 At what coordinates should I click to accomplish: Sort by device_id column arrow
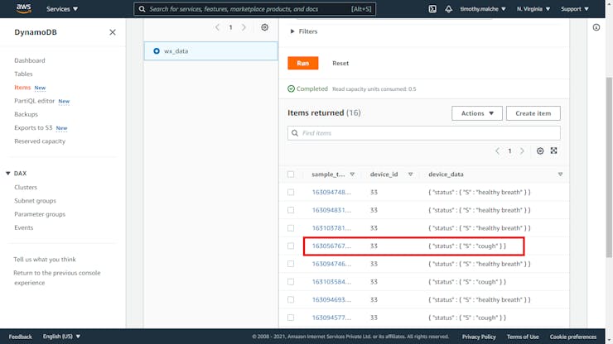tap(411, 174)
